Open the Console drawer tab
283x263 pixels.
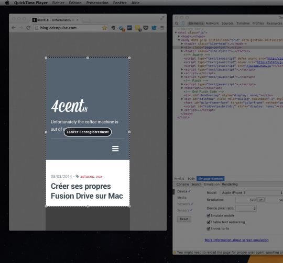[182, 184]
